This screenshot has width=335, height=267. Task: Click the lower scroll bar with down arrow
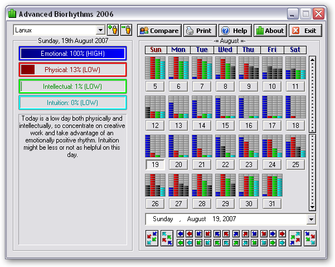312,173
